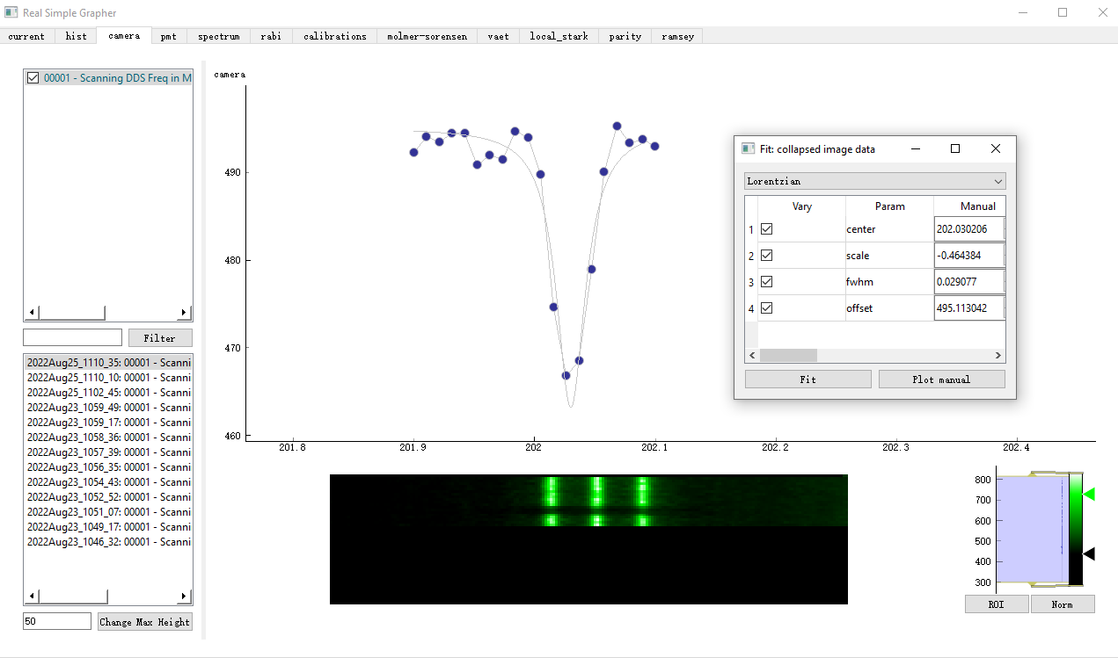Click left arrow of fit table scrollbar
This screenshot has height=658, width=1118.
coord(751,355)
